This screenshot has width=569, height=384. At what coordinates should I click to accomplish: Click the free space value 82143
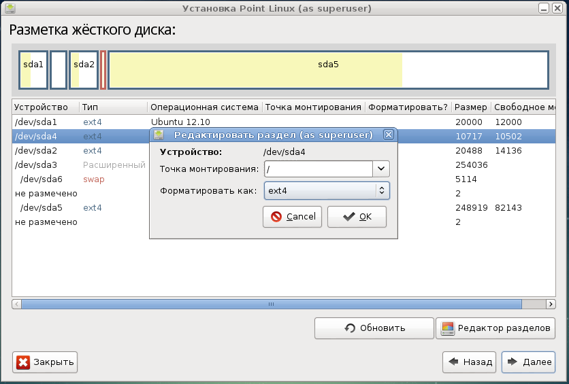click(508, 208)
